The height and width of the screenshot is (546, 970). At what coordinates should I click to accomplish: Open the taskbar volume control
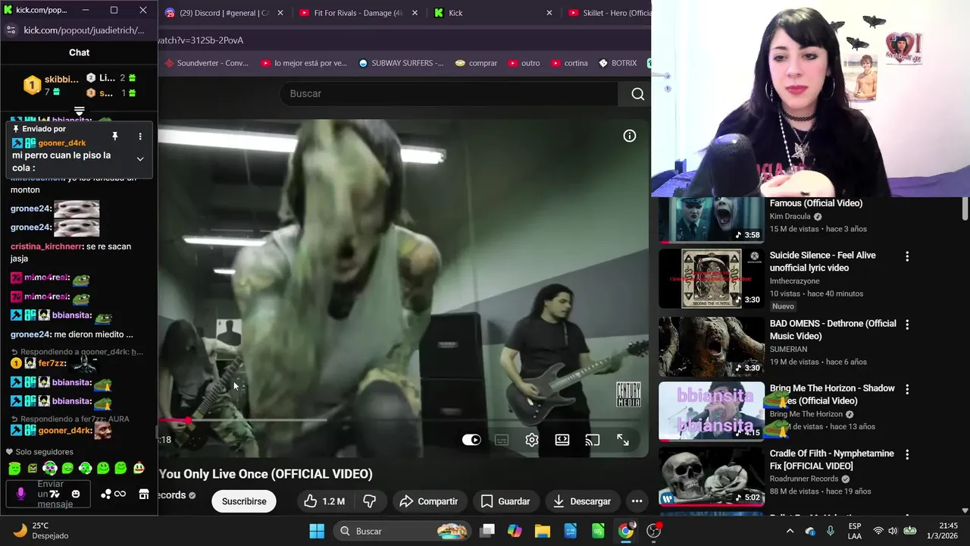(893, 531)
